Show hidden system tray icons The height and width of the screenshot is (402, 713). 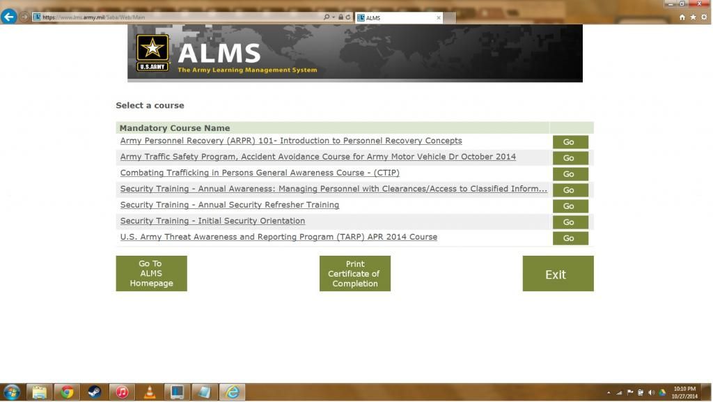click(x=609, y=393)
